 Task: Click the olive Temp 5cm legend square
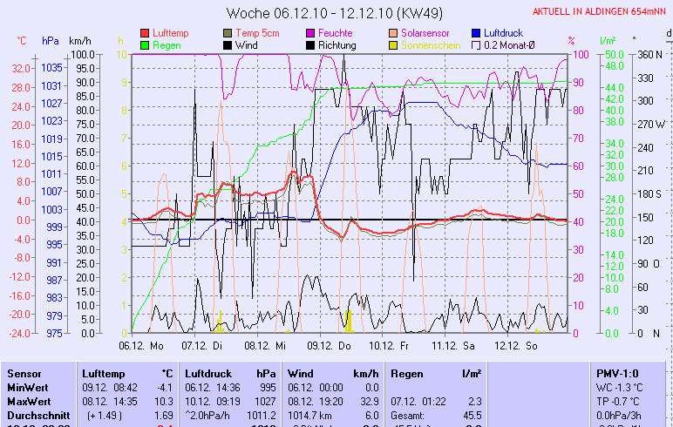228,33
